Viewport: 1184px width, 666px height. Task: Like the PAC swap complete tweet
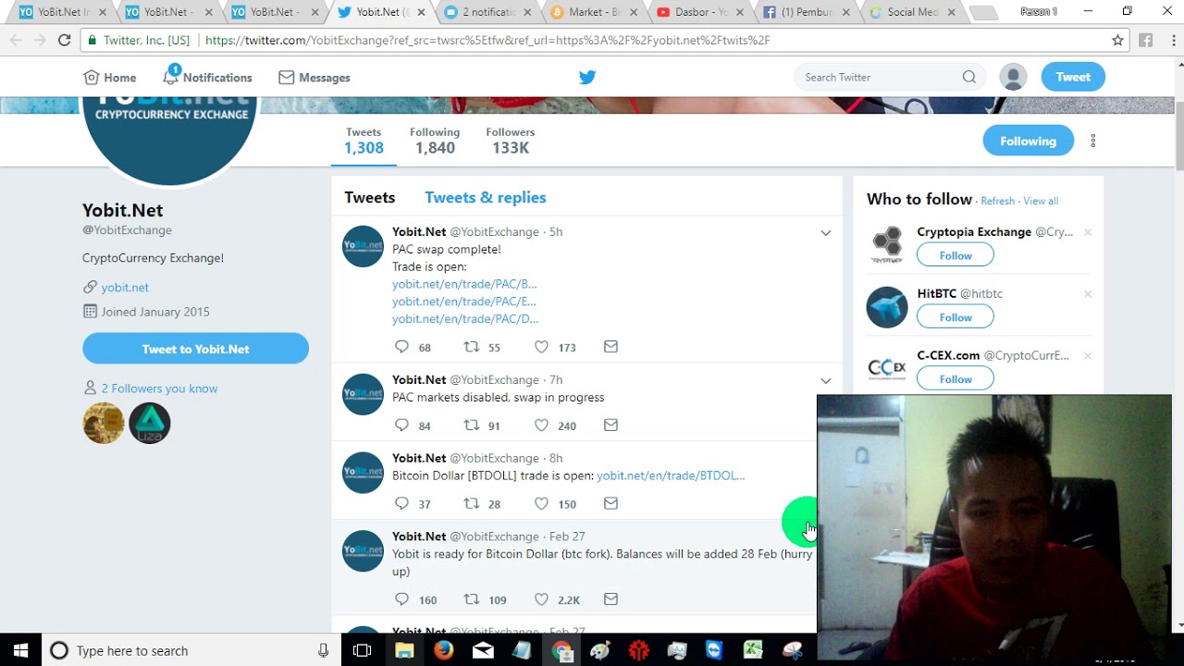click(x=541, y=347)
